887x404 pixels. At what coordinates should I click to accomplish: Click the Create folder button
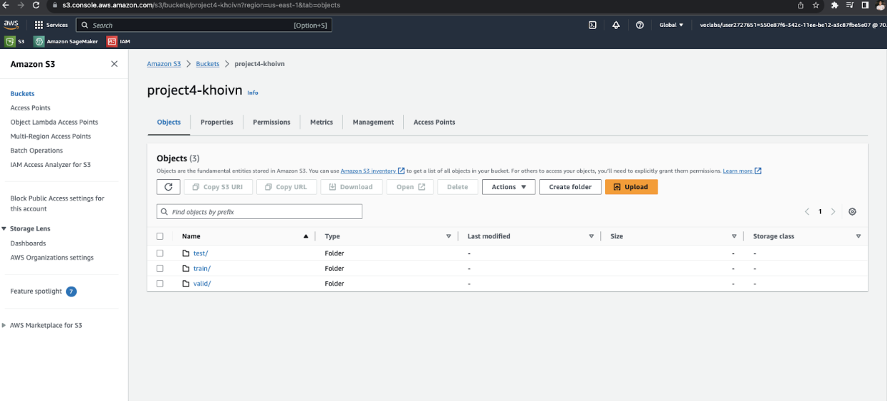(570, 187)
